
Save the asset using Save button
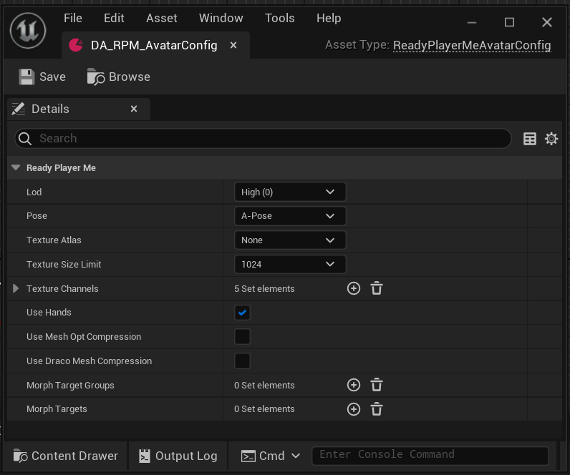pos(42,77)
